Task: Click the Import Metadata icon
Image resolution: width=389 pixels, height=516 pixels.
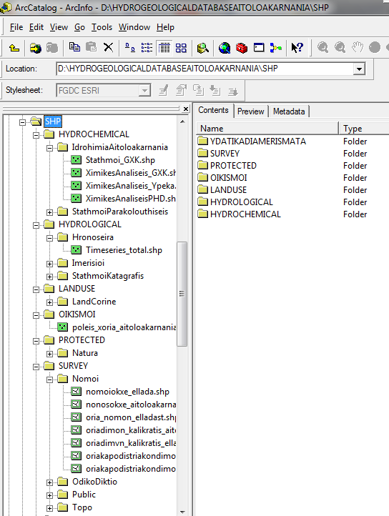Action: pos(215,90)
